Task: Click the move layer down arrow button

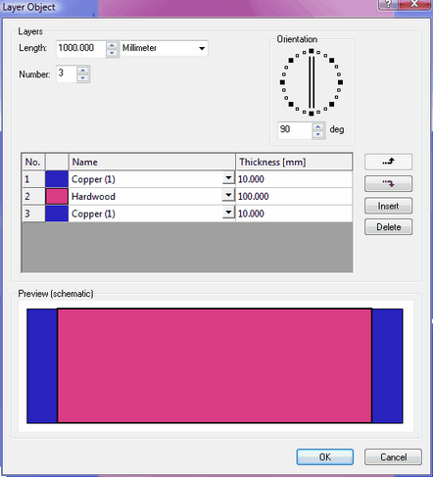Action: click(388, 183)
